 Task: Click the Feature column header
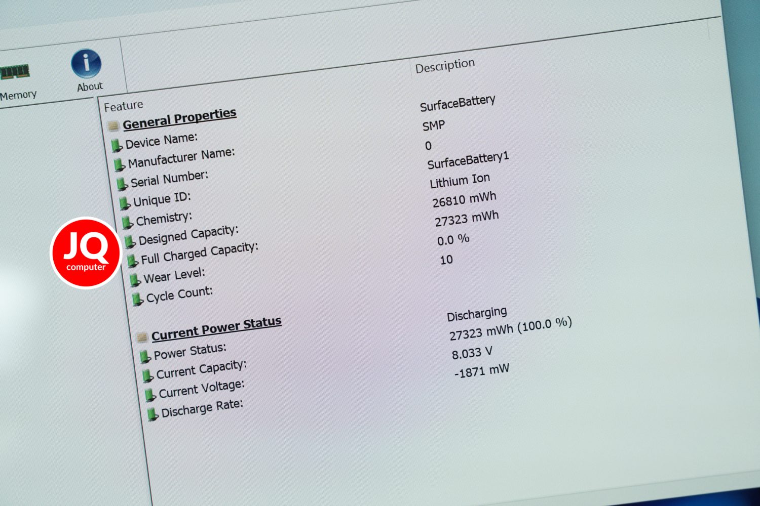pyautogui.click(x=124, y=106)
